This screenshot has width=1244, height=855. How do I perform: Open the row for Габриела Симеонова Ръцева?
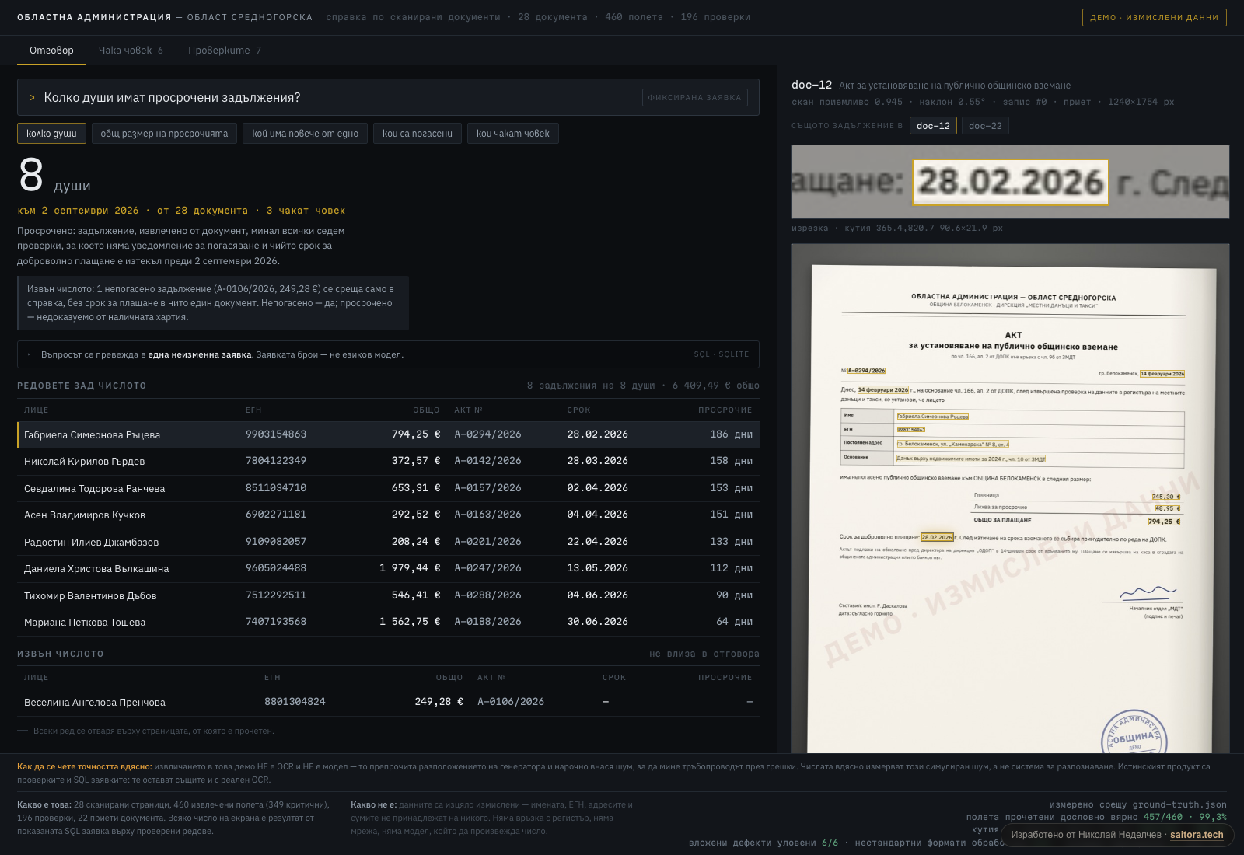(388, 434)
